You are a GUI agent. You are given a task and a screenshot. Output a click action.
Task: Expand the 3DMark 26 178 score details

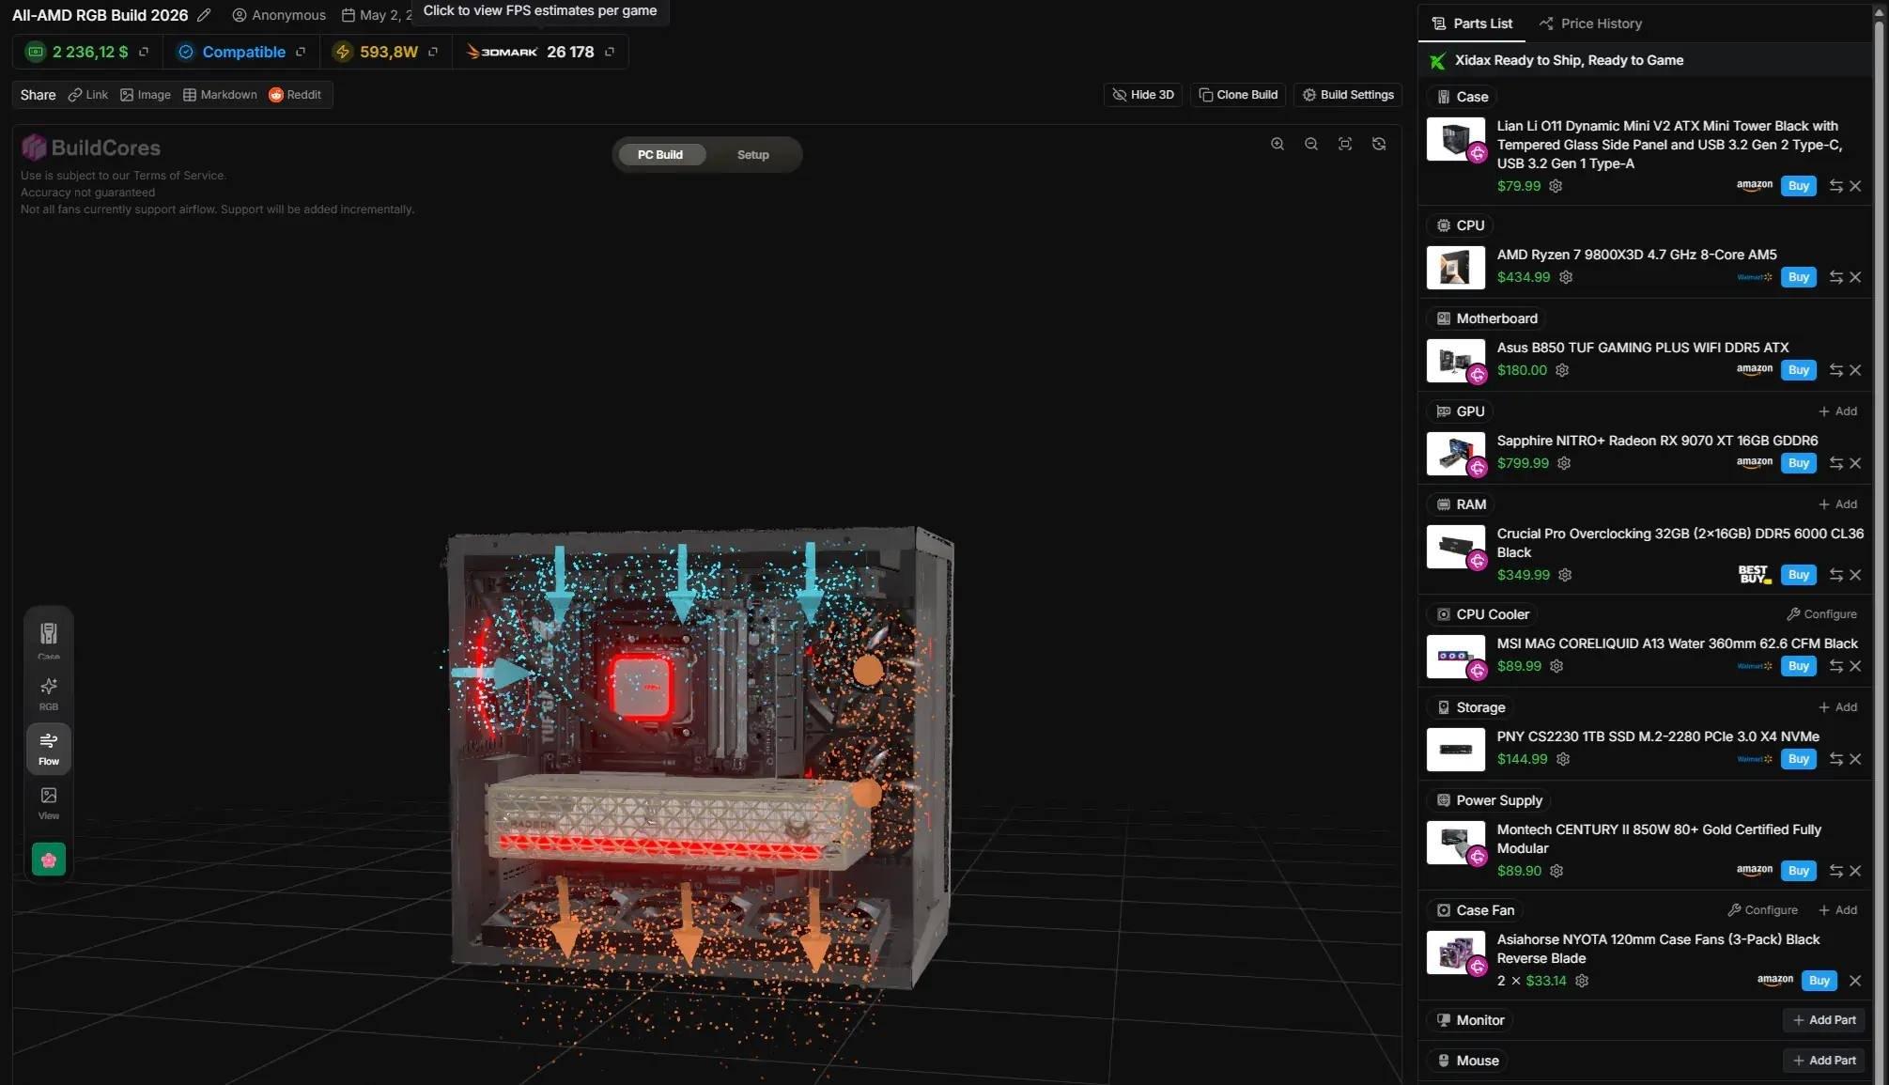click(x=610, y=52)
